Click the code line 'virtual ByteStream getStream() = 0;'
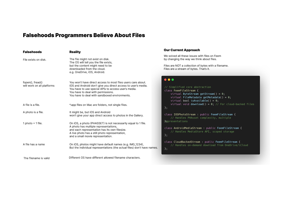 198,94
